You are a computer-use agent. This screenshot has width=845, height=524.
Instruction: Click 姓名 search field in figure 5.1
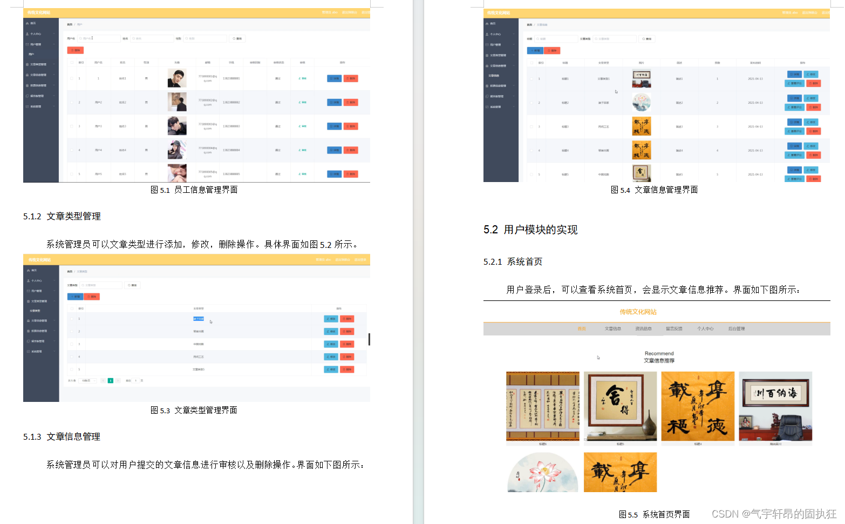pyautogui.click(x=152, y=38)
